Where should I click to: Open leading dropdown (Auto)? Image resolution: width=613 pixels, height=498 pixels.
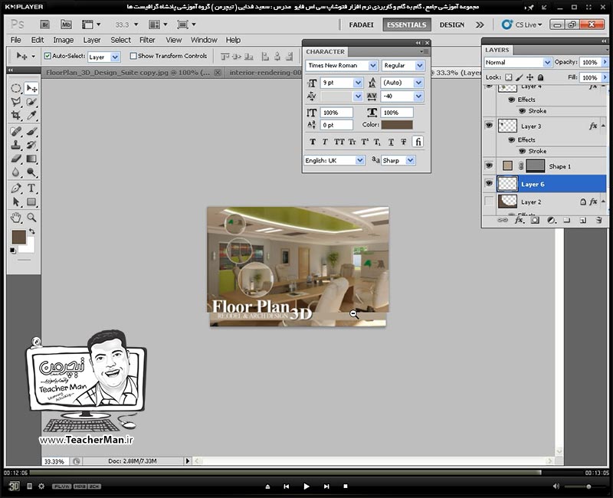point(418,83)
